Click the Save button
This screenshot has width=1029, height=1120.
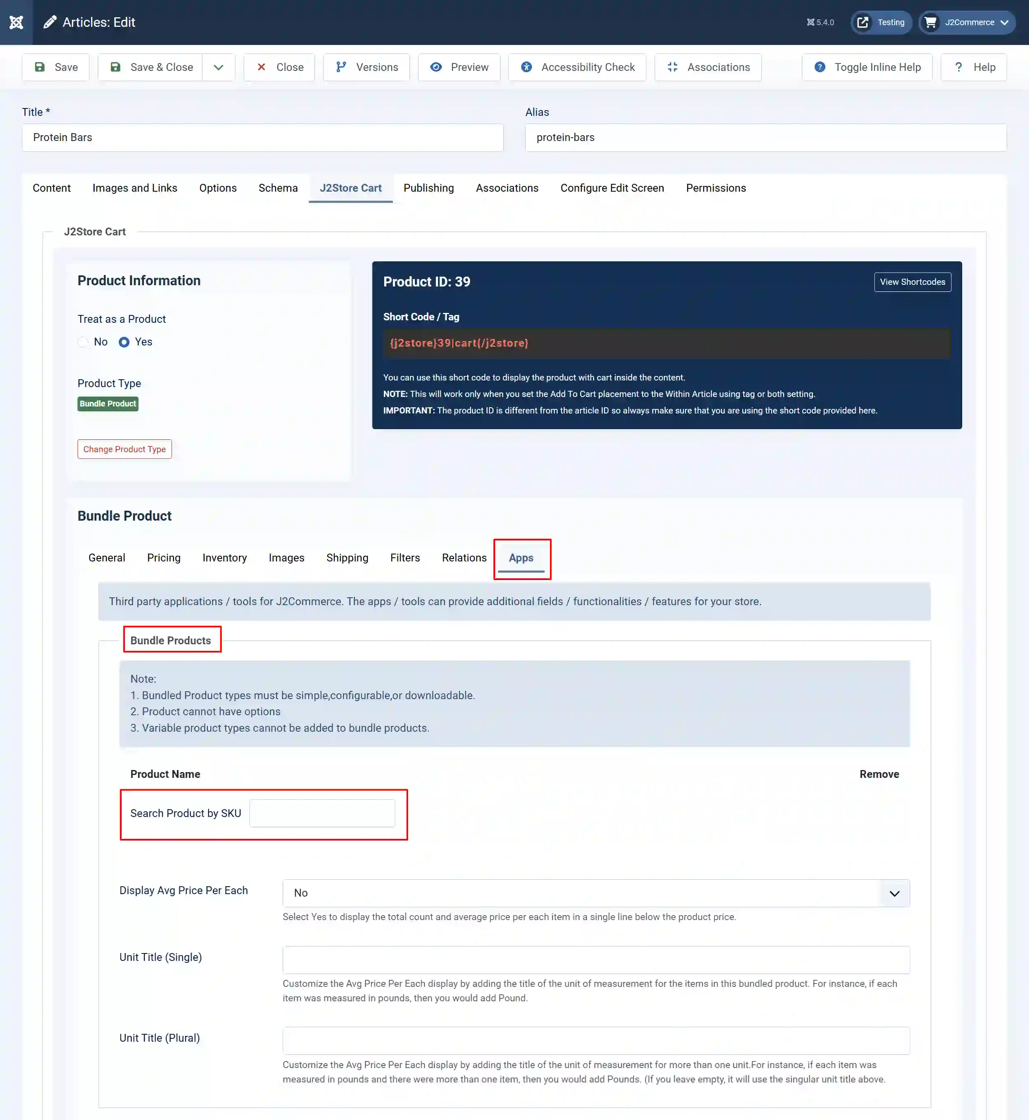point(56,67)
